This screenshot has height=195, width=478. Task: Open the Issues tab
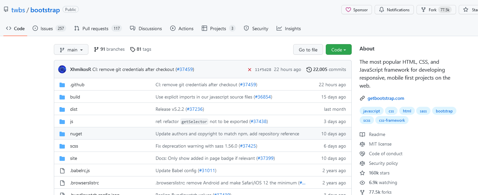tap(49, 29)
